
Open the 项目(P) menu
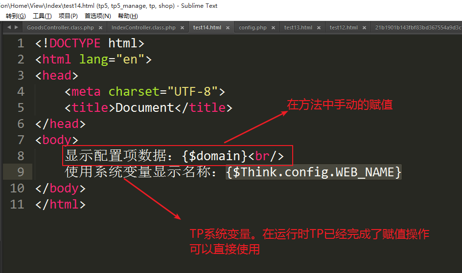pyautogui.click(x=68, y=16)
